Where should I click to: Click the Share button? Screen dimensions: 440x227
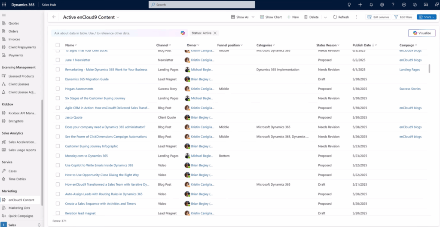(427, 17)
